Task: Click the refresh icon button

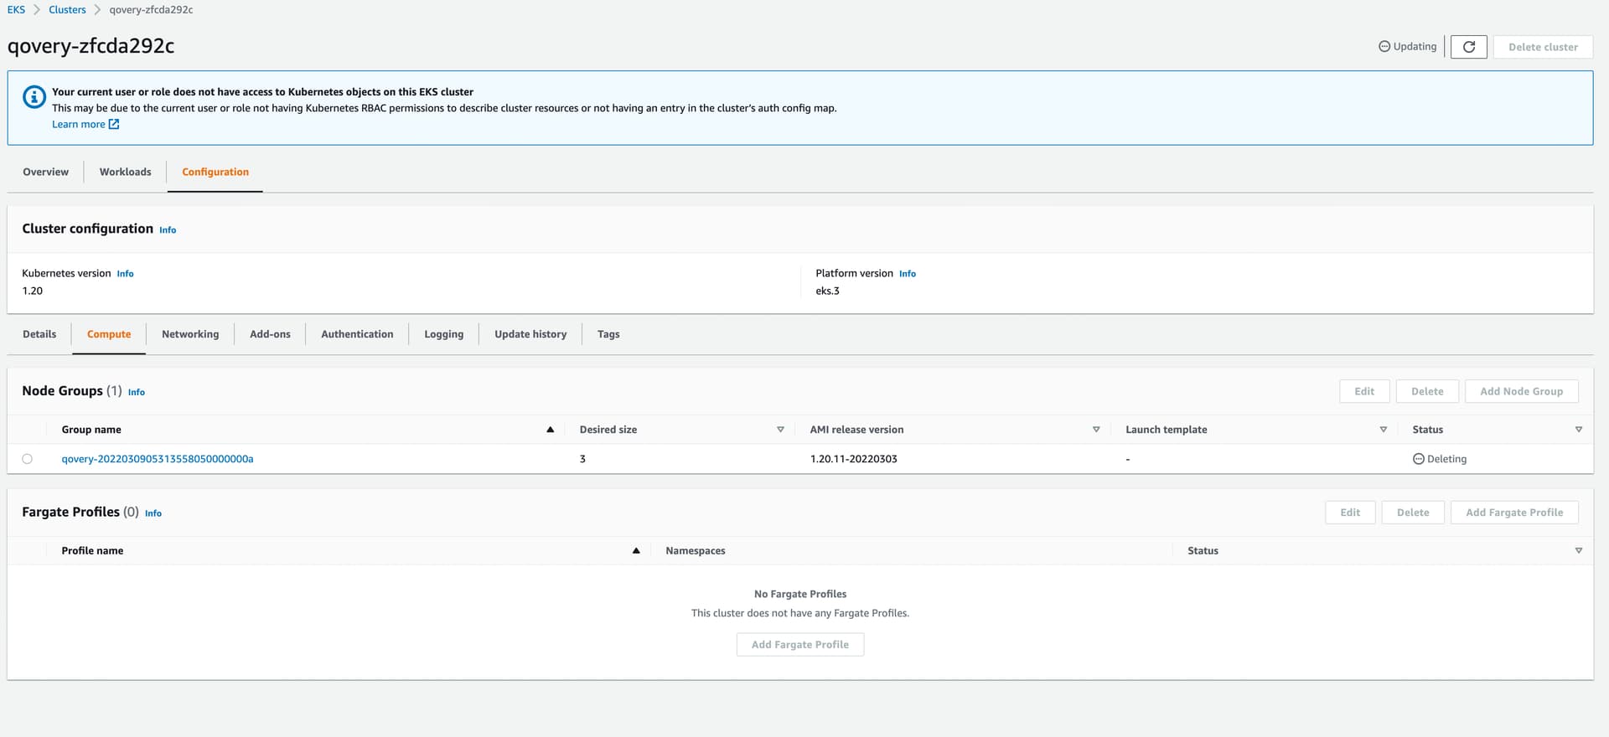Action: click(1468, 47)
